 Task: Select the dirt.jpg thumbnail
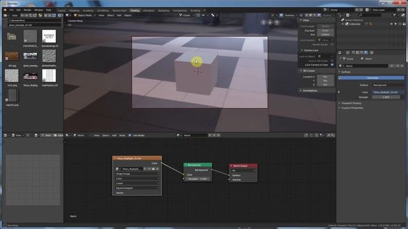(11, 56)
